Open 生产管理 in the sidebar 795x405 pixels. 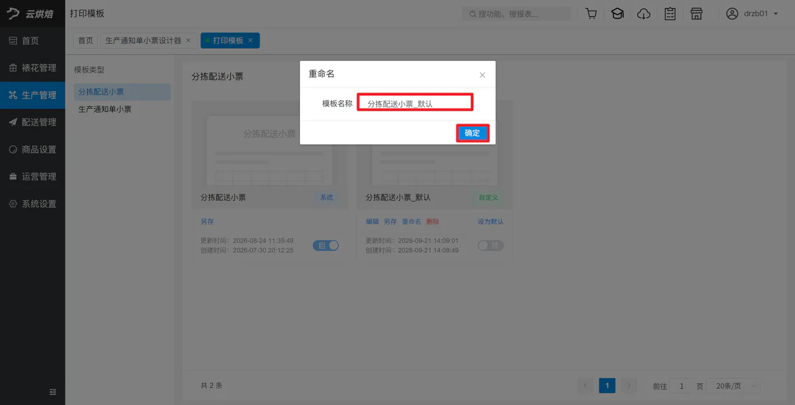tap(32, 95)
